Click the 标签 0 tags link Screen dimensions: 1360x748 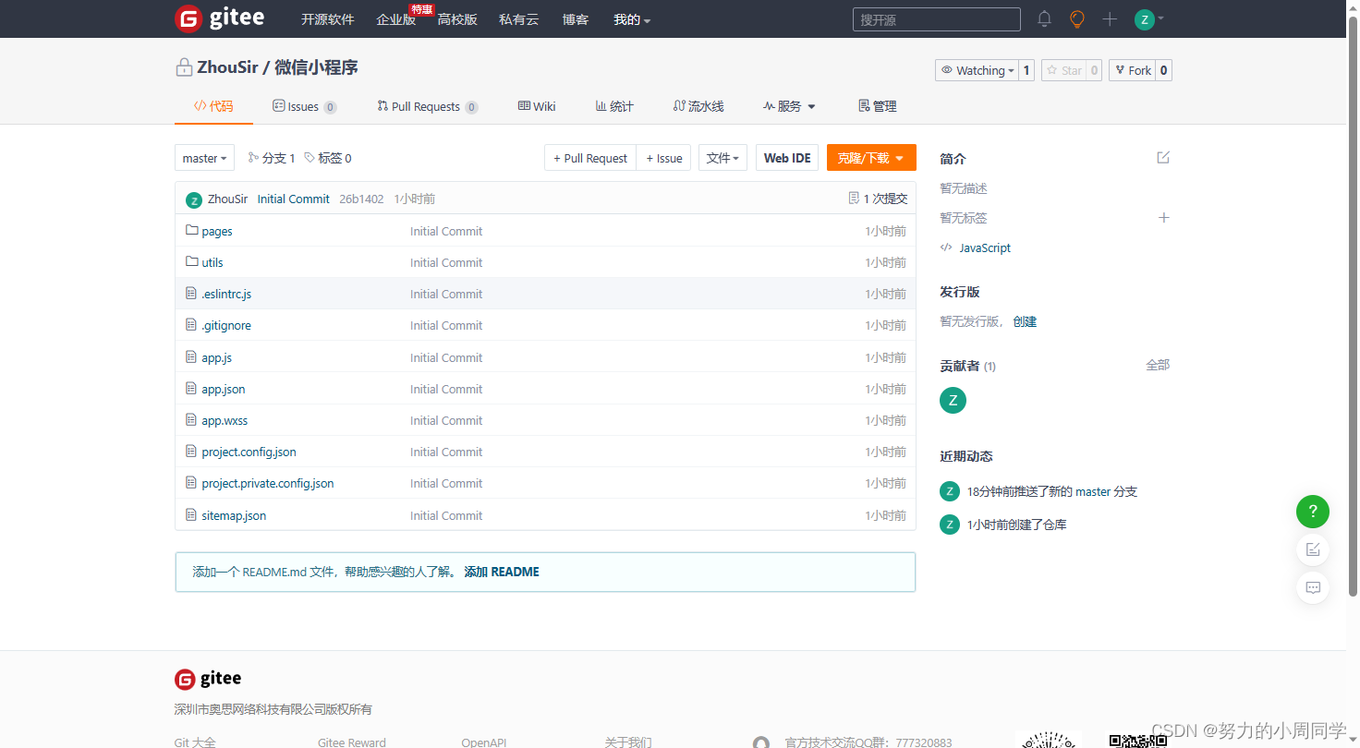tap(328, 158)
